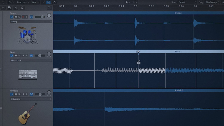This screenshot has height=126, width=224.
Task: Click ruler position 5 4
Action: (x=195, y=6)
